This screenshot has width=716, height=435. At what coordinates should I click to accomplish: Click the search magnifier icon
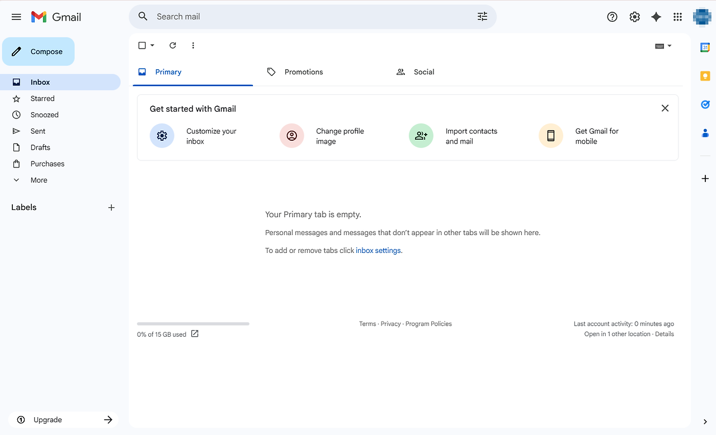pyautogui.click(x=143, y=17)
